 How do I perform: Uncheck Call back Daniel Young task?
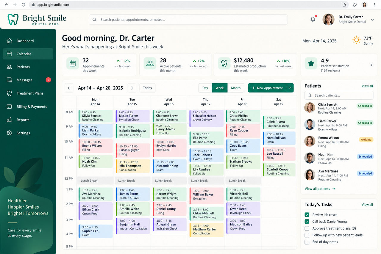pos(307,222)
